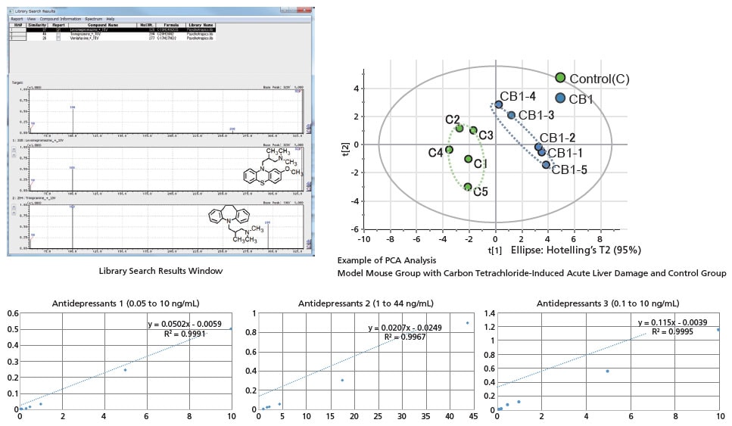
Task: Click the lower small arrow button beside the Levomepromazine spectrum
Action: [12, 156]
